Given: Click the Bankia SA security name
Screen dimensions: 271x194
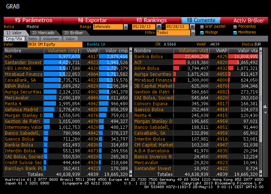Looking at the screenshot, I should click(x=96, y=45).
